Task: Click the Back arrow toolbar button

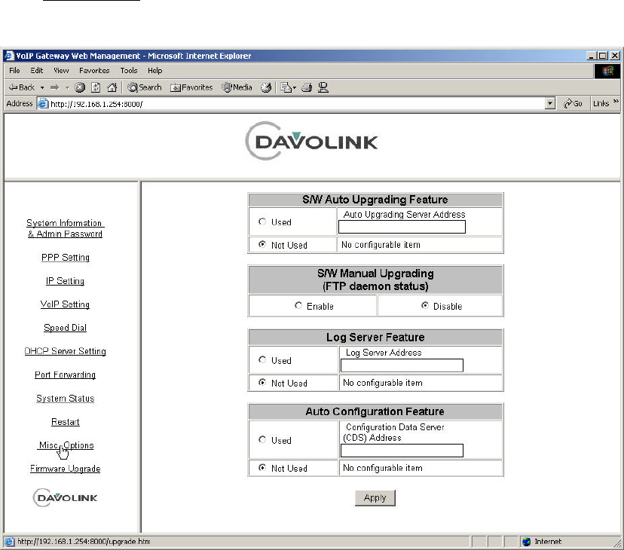Action: click(22, 87)
